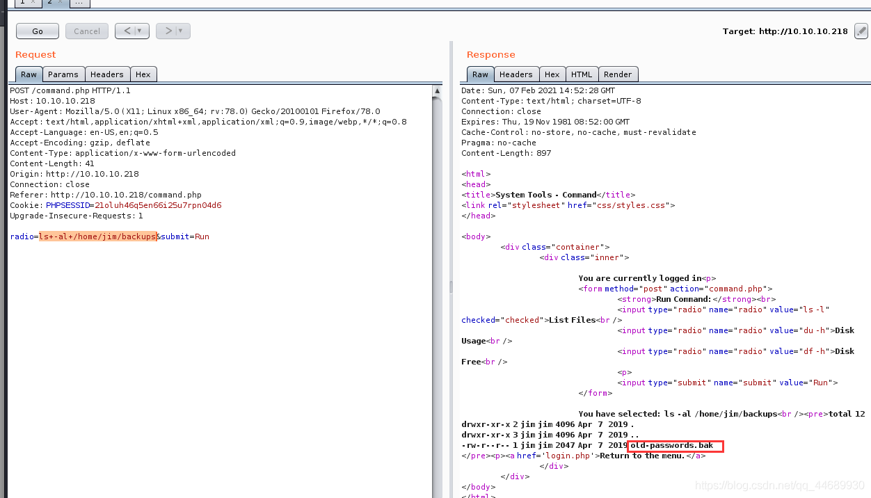The width and height of the screenshot is (871, 498).
Task: Open the Request Hex tab
Action: [143, 74]
